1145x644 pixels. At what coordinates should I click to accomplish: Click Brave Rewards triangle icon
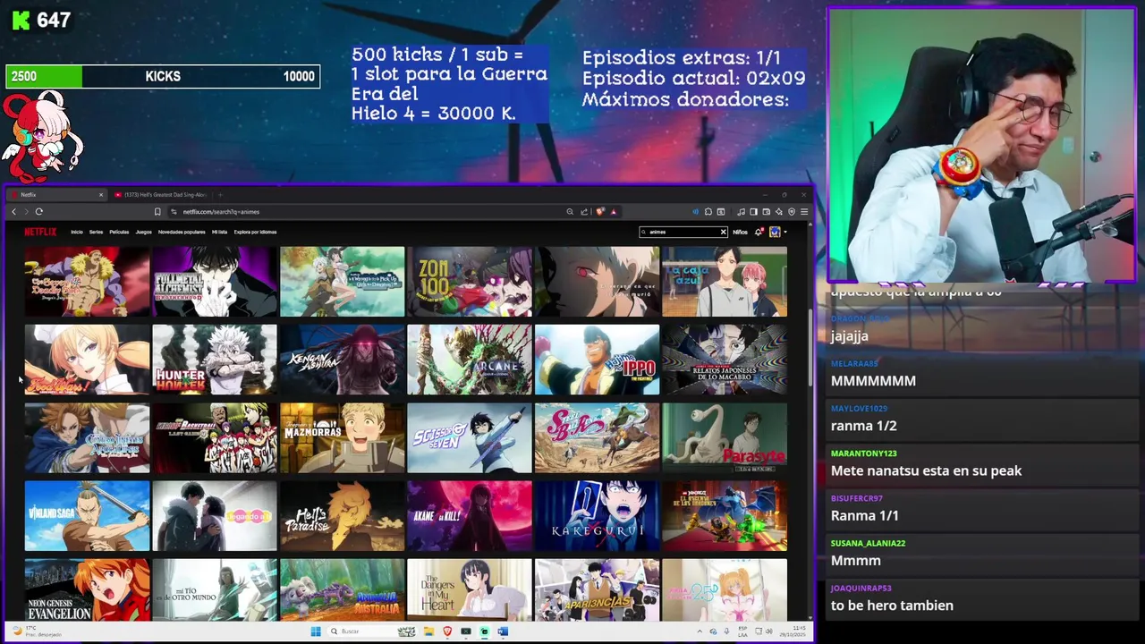(x=613, y=212)
